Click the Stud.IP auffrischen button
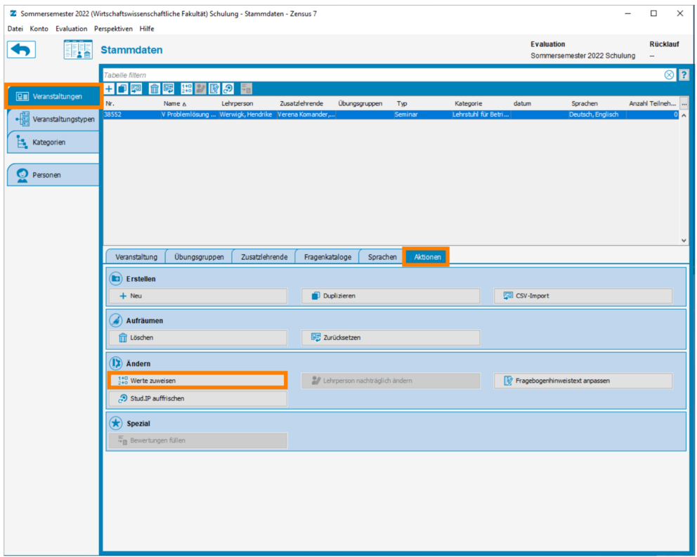Image resolution: width=697 pixels, height=557 pixels. (x=198, y=398)
